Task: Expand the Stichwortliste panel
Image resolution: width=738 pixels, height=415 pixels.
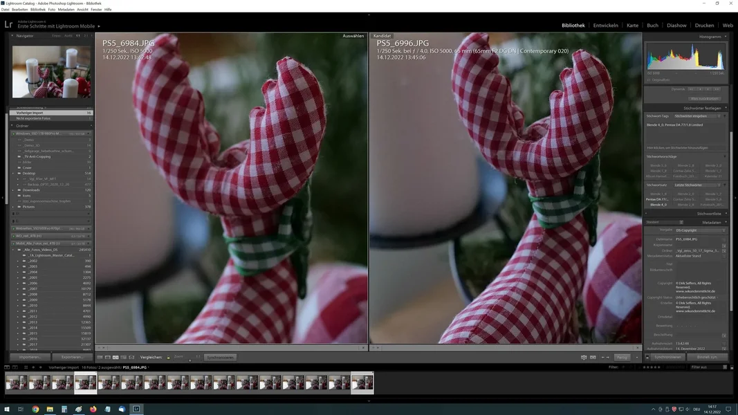Action: click(726, 214)
